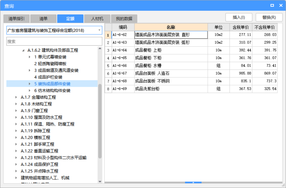Expand the A.1.7 金属结构工程 node
The height and width of the screenshot is (188, 286).
click(16, 97)
